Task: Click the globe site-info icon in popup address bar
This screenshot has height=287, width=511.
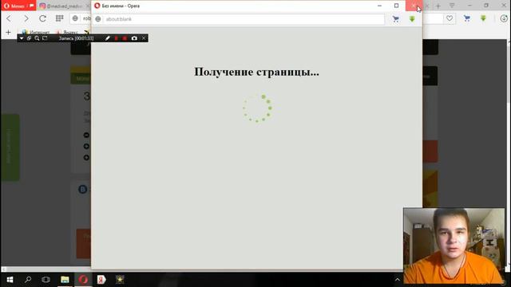Action: (98, 19)
